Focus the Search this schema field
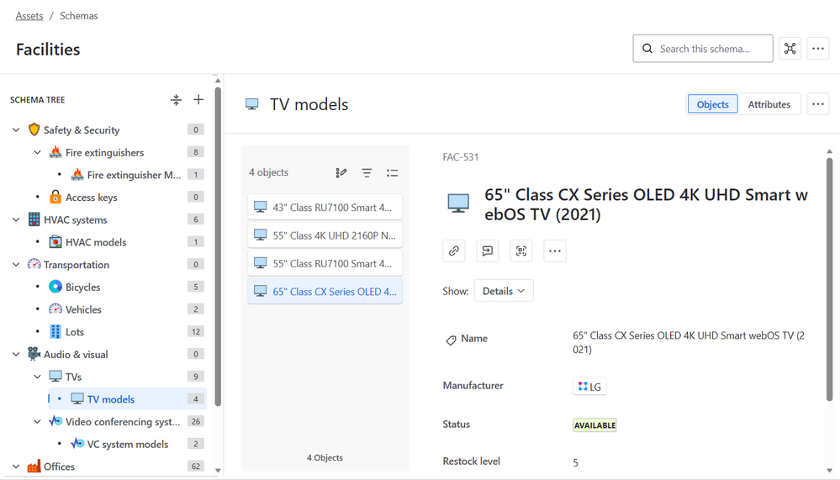The width and height of the screenshot is (840, 480). [703, 49]
